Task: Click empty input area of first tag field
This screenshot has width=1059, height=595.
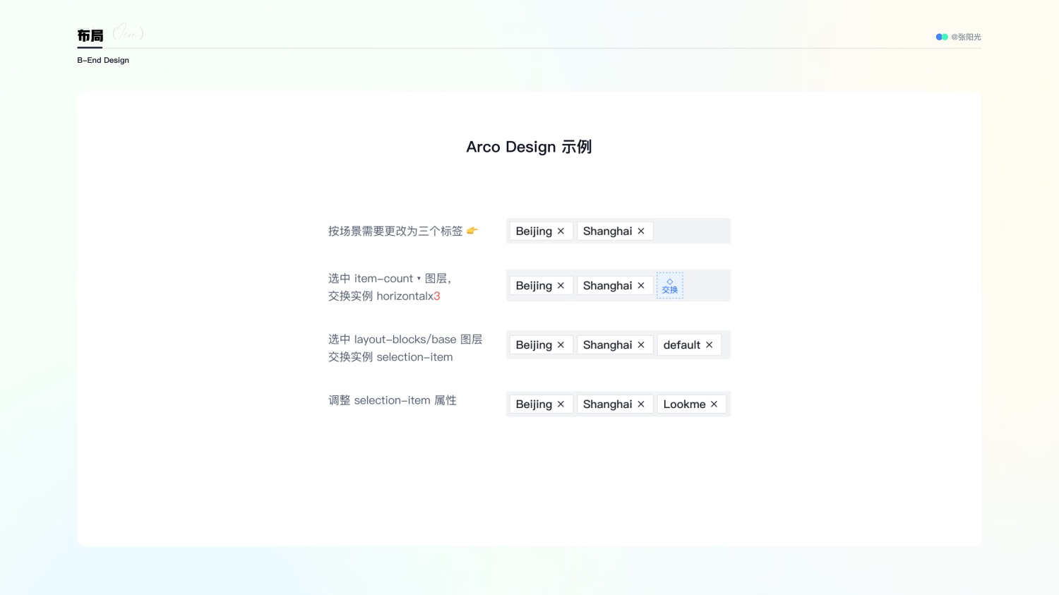Action: tap(691, 232)
